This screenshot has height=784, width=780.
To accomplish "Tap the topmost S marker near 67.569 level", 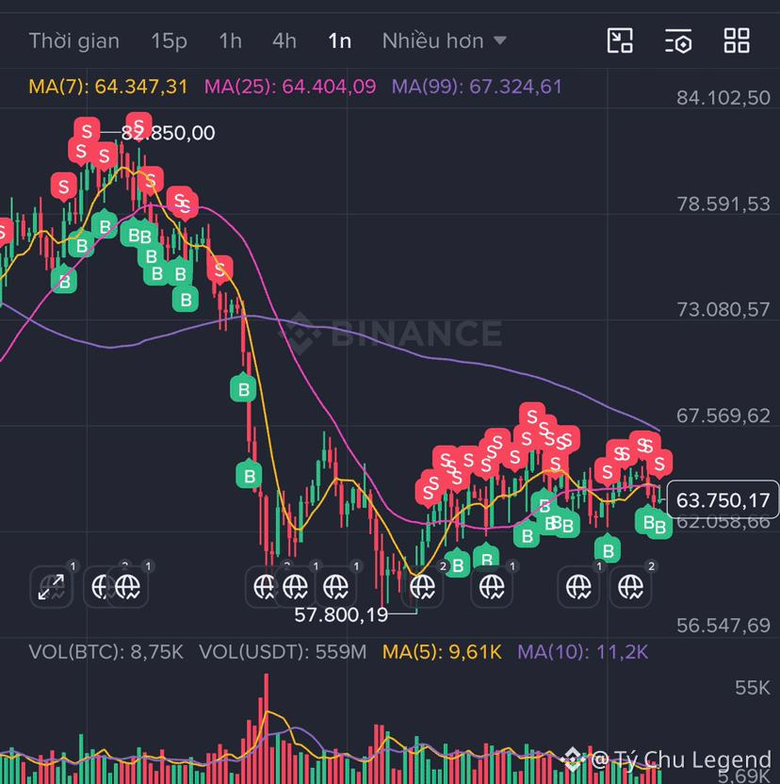I will pos(532,416).
